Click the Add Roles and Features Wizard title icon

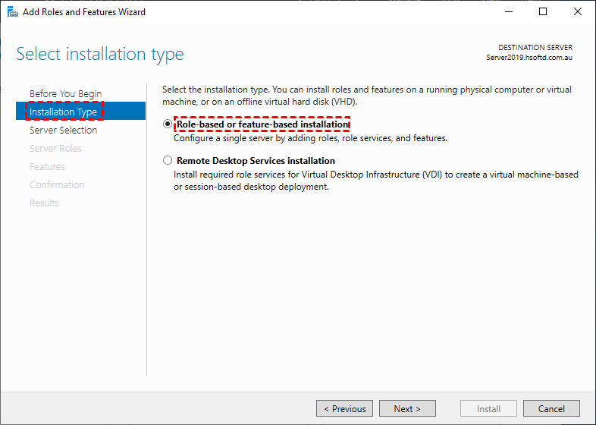pos(13,12)
